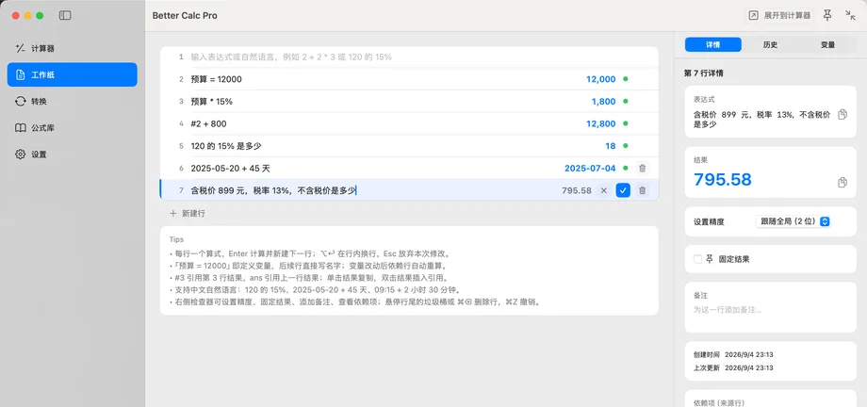Viewport: 867px width, 407px height.
Task: Click the 展开到计算器 button
Action: click(780, 15)
